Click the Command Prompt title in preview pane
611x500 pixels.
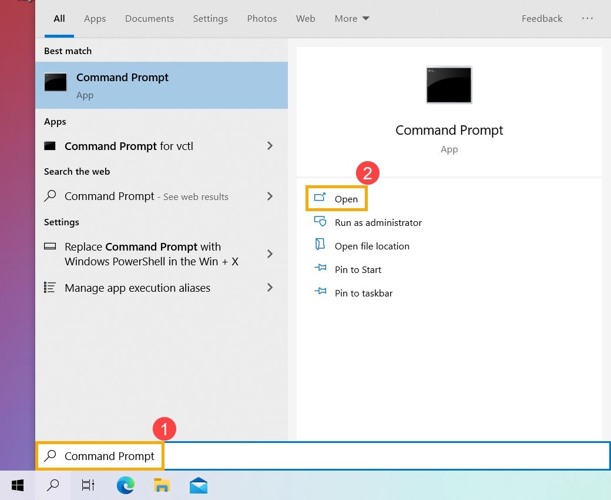449,130
